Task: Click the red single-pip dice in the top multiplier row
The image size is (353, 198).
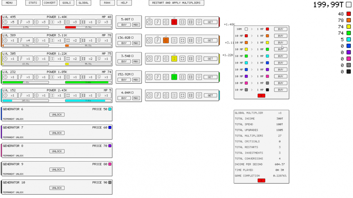Action: click(x=174, y=22)
